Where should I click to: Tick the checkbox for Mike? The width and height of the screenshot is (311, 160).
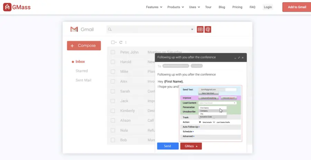tap(113, 72)
